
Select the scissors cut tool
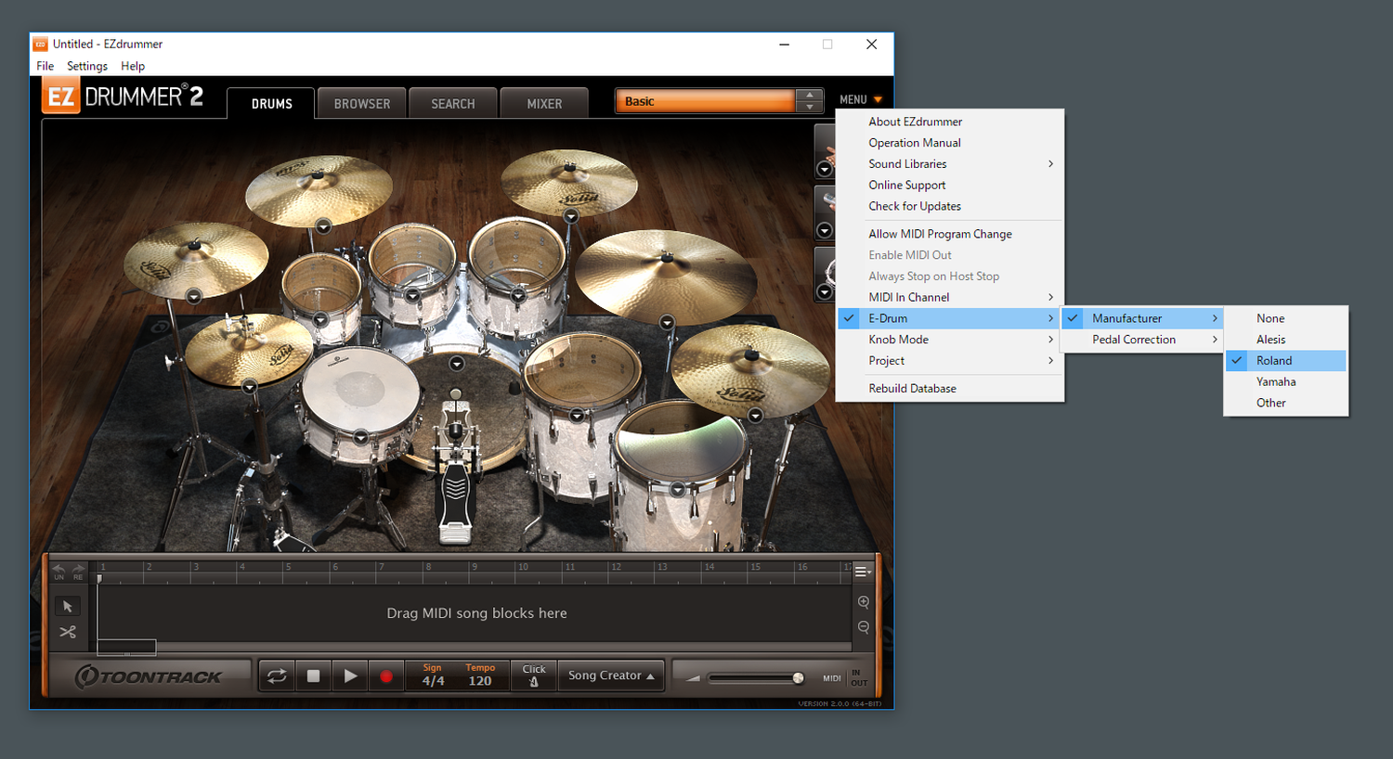click(x=68, y=632)
